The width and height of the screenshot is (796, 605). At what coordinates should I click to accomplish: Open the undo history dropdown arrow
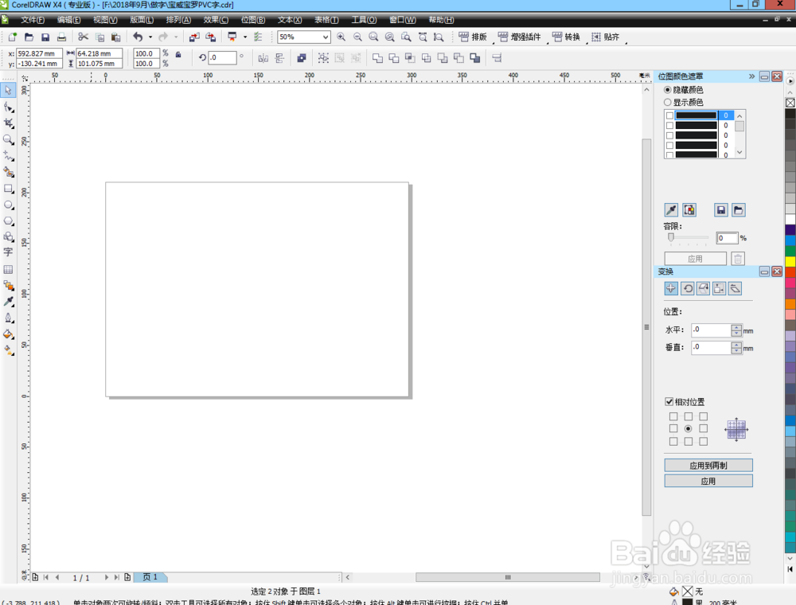click(x=150, y=37)
